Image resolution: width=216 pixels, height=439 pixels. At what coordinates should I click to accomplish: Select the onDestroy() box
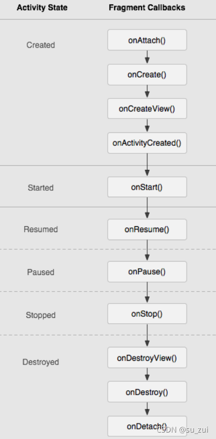(x=147, y=392)
